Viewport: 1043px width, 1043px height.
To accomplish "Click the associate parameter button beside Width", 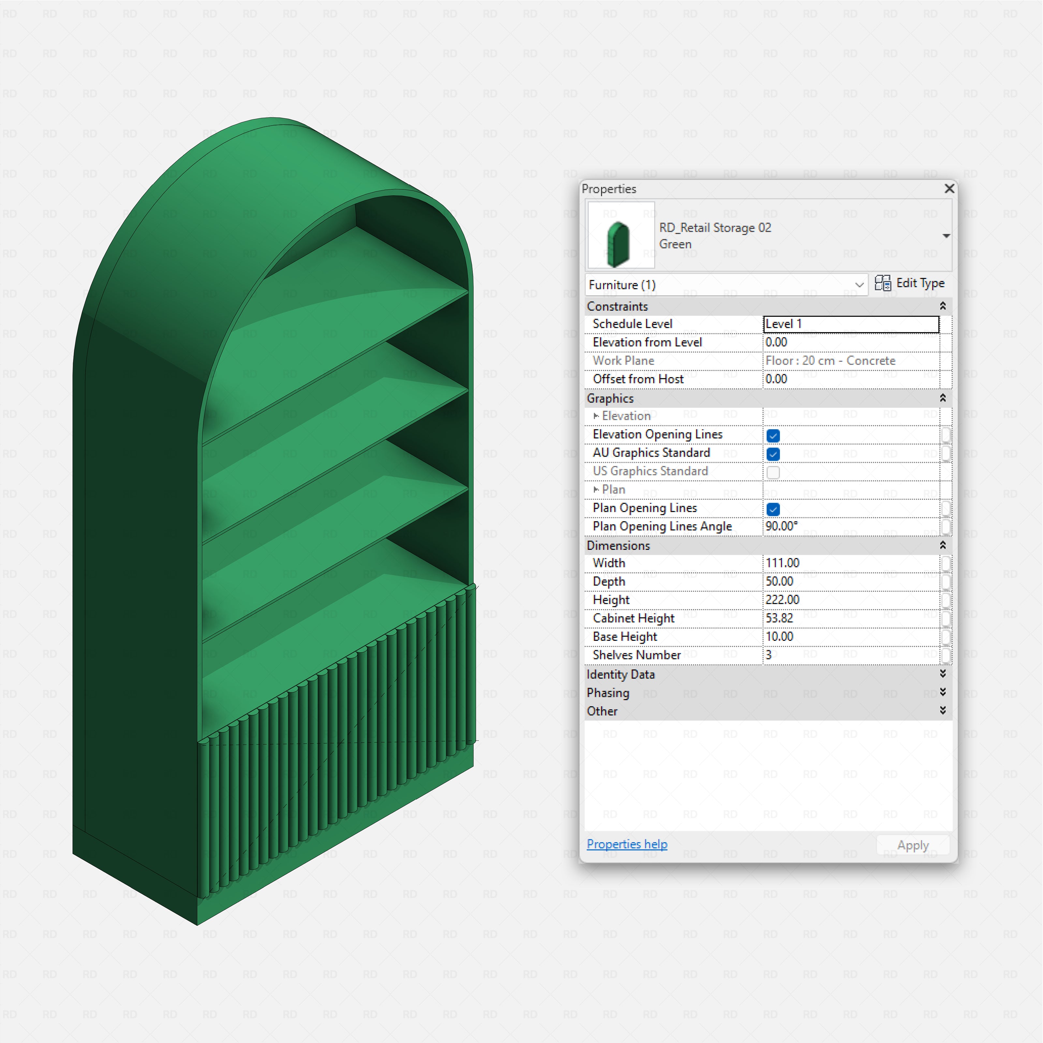I will tap(946, 563).
